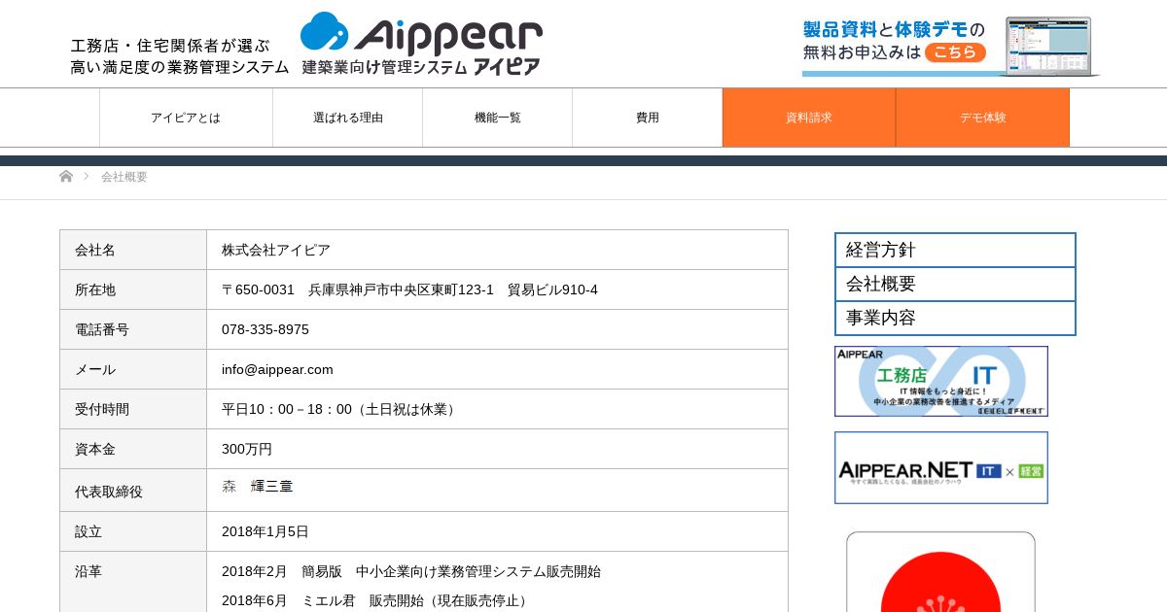Image resolution: width=1167 pixels, height=612 pixels.
Task: Click the 平日10：00－18：00 hours cell
Action: pyautogui.click(x=497, y=409)
